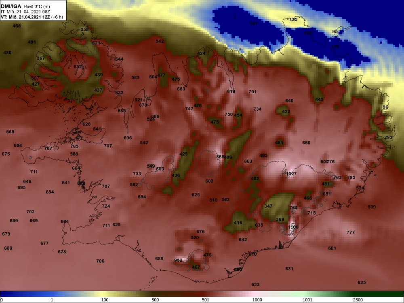This screenshot has height=303, width=404.
Task: Click the map value "865"
Action: tap(220, 157)
